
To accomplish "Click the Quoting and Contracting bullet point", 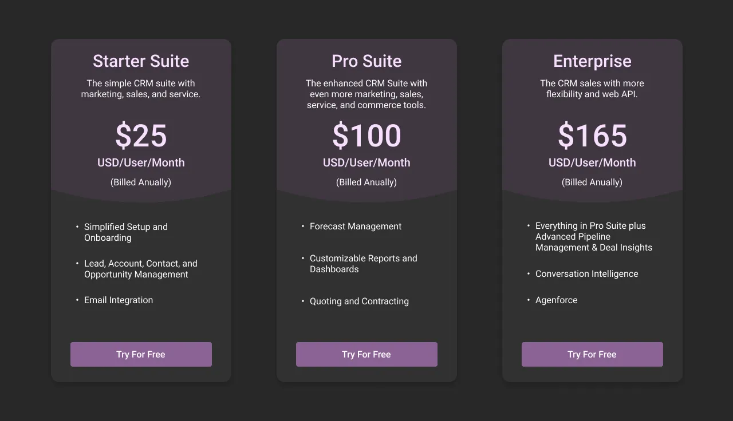I will [359, 301].
